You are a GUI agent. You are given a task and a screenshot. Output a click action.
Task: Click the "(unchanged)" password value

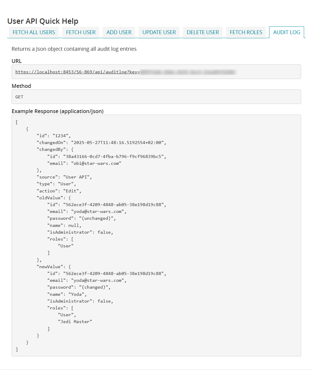point(97,218)
